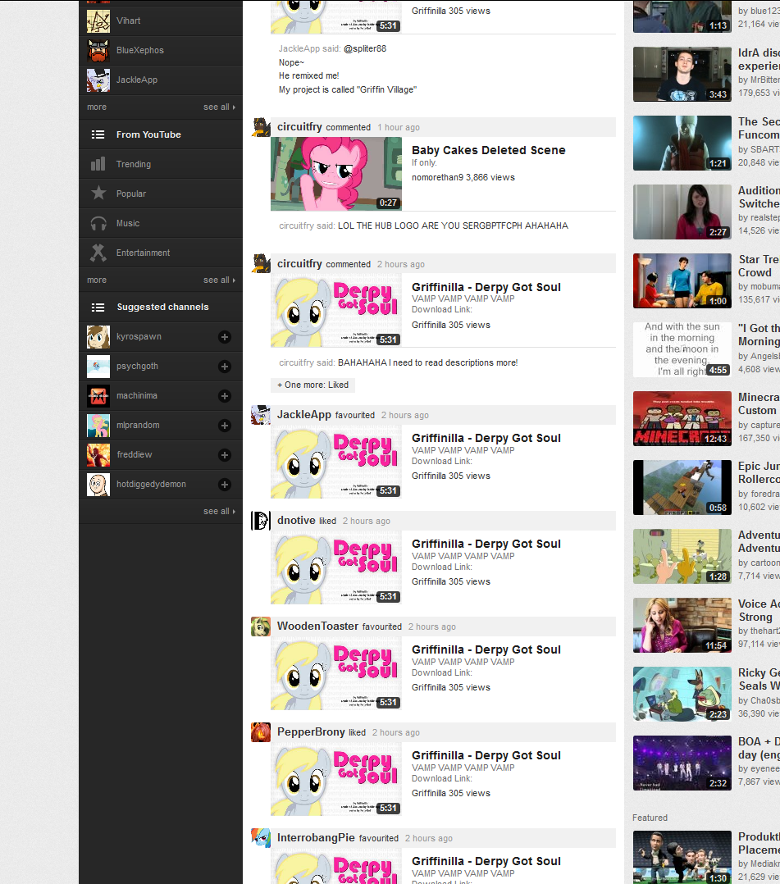This screenshot has width=780, height=884.
Task: Expand 'see all' under From YouTube
Action: point(219,280)
